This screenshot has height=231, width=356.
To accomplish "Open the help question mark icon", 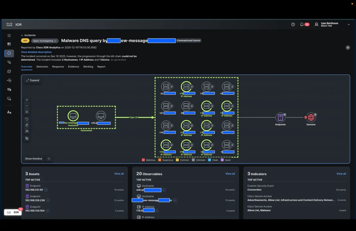I will pos(293,25).
